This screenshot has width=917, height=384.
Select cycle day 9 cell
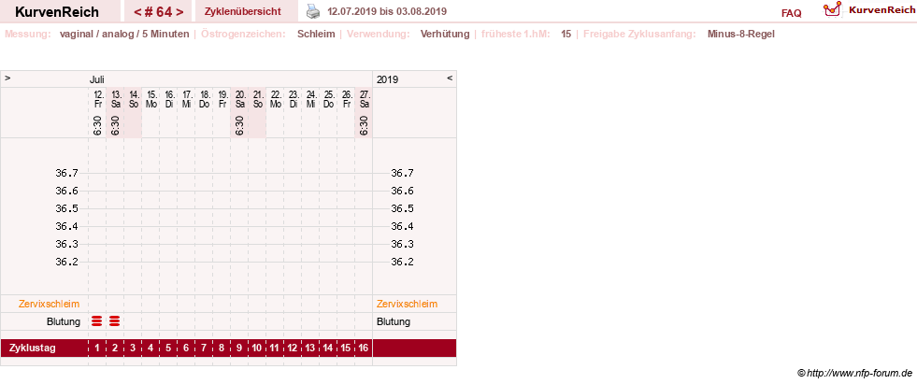click(x=239, y=348)
